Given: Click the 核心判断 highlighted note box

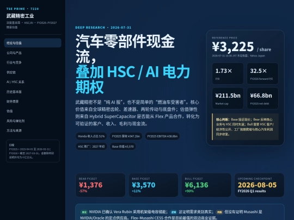Looking at the screenshot, I should tap(245, 127).
